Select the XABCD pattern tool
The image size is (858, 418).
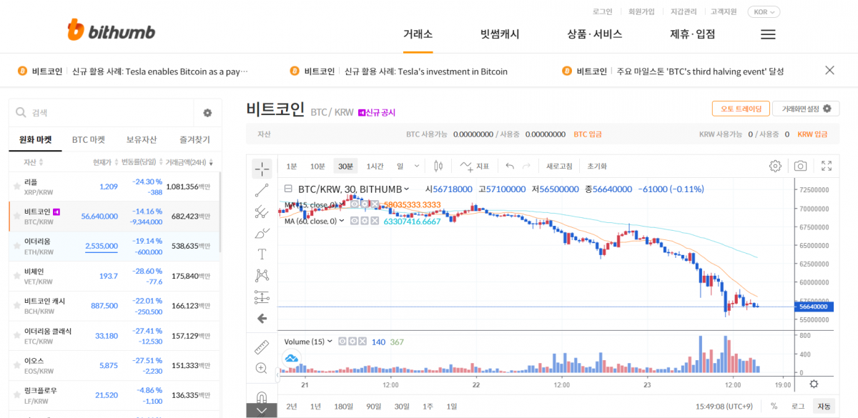[x=262, y=274]
